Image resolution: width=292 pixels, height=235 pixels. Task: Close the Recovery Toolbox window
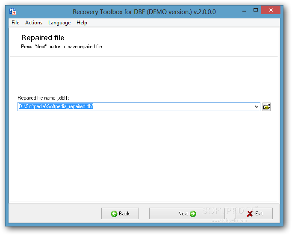coord(271,10)
